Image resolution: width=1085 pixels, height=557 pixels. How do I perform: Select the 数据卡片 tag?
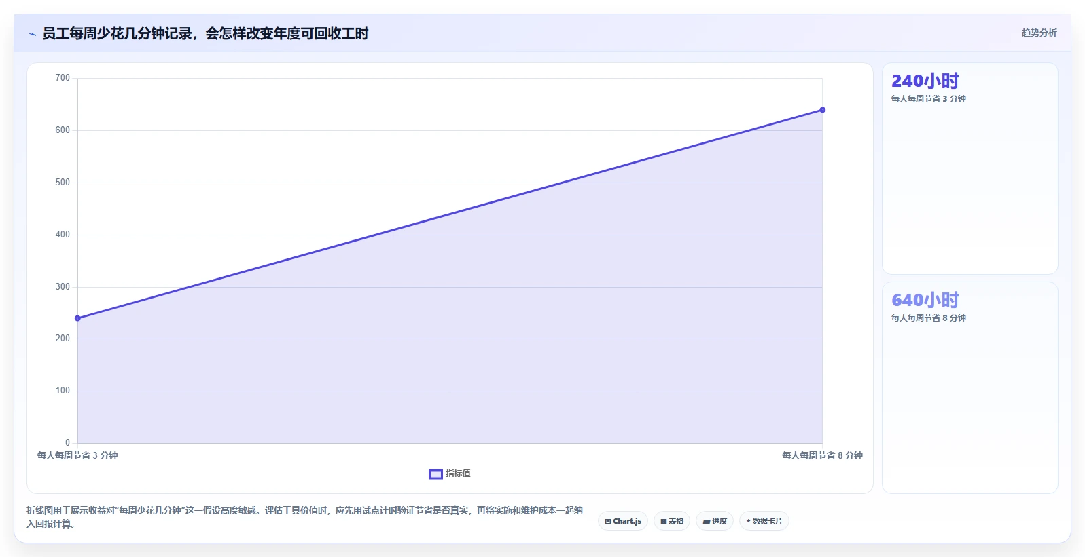click(764, 521)
